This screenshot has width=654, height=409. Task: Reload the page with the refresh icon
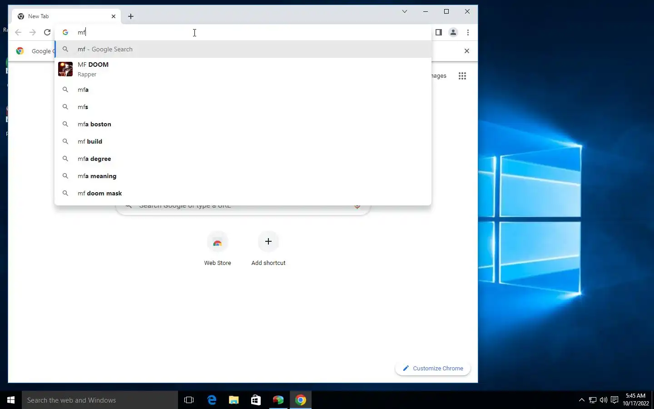[47, 32]
